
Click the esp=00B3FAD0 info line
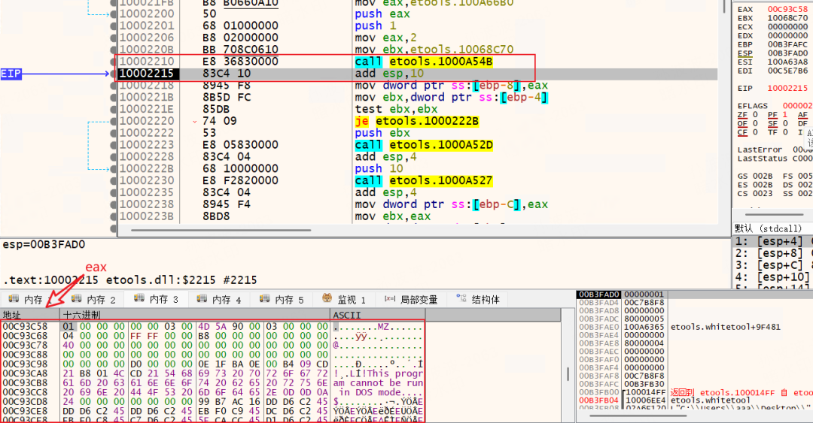click(44, 244)
